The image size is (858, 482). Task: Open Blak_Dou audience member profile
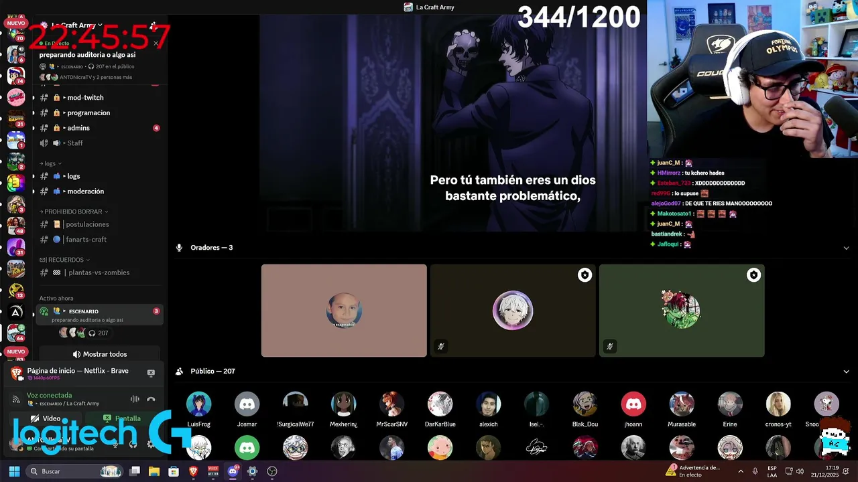(x=585, y=409)
